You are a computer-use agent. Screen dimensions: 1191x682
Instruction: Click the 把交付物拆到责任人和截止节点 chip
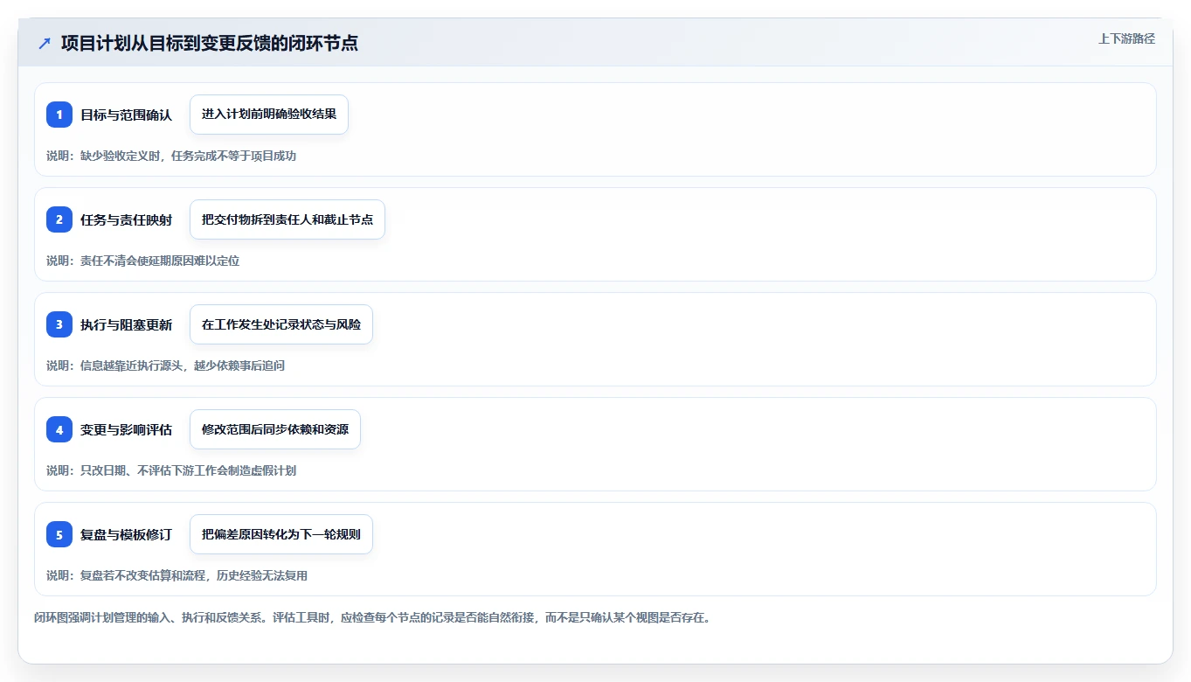[x=287, y=219]
